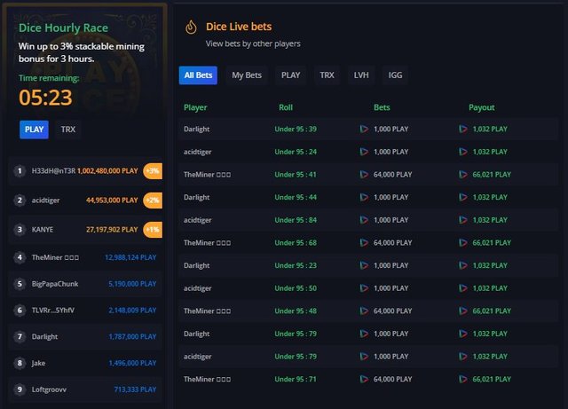Switch to the IGG bets tab
Viewport: 568px width, 409px height.
(395, 75)
